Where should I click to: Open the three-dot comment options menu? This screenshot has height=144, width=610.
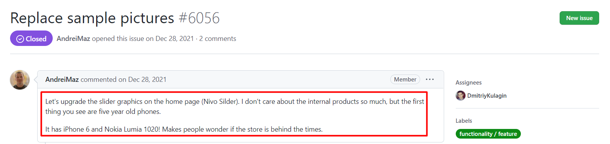tap(430, 80)
